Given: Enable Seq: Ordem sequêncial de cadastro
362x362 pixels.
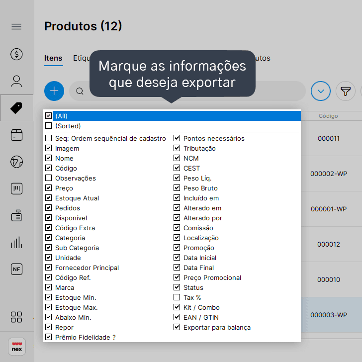Looking at the screenshot, I should point(49,138).
